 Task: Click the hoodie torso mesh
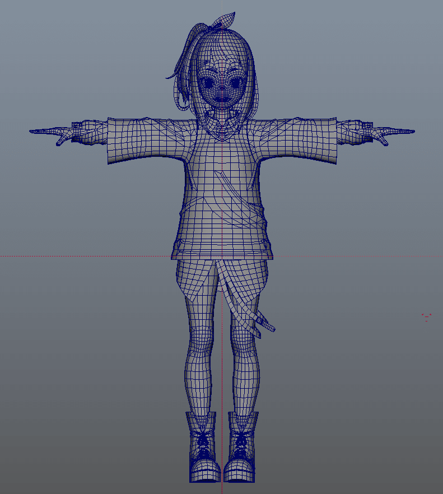point(222,198)
